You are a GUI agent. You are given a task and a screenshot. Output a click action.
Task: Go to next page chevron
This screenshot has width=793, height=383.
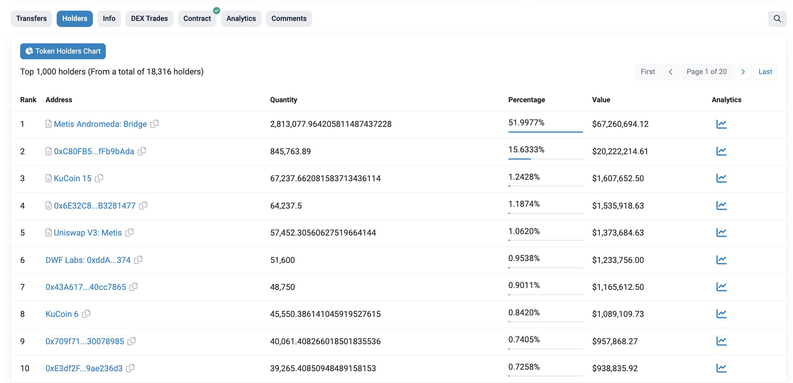[742, 72]
